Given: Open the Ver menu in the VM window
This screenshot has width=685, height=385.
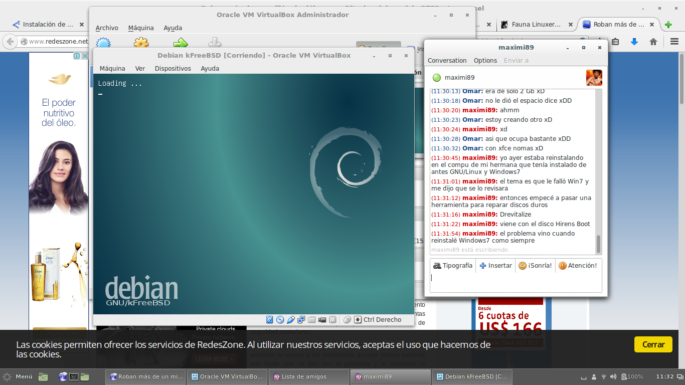Looking at the screenshot, I should 140,68.
